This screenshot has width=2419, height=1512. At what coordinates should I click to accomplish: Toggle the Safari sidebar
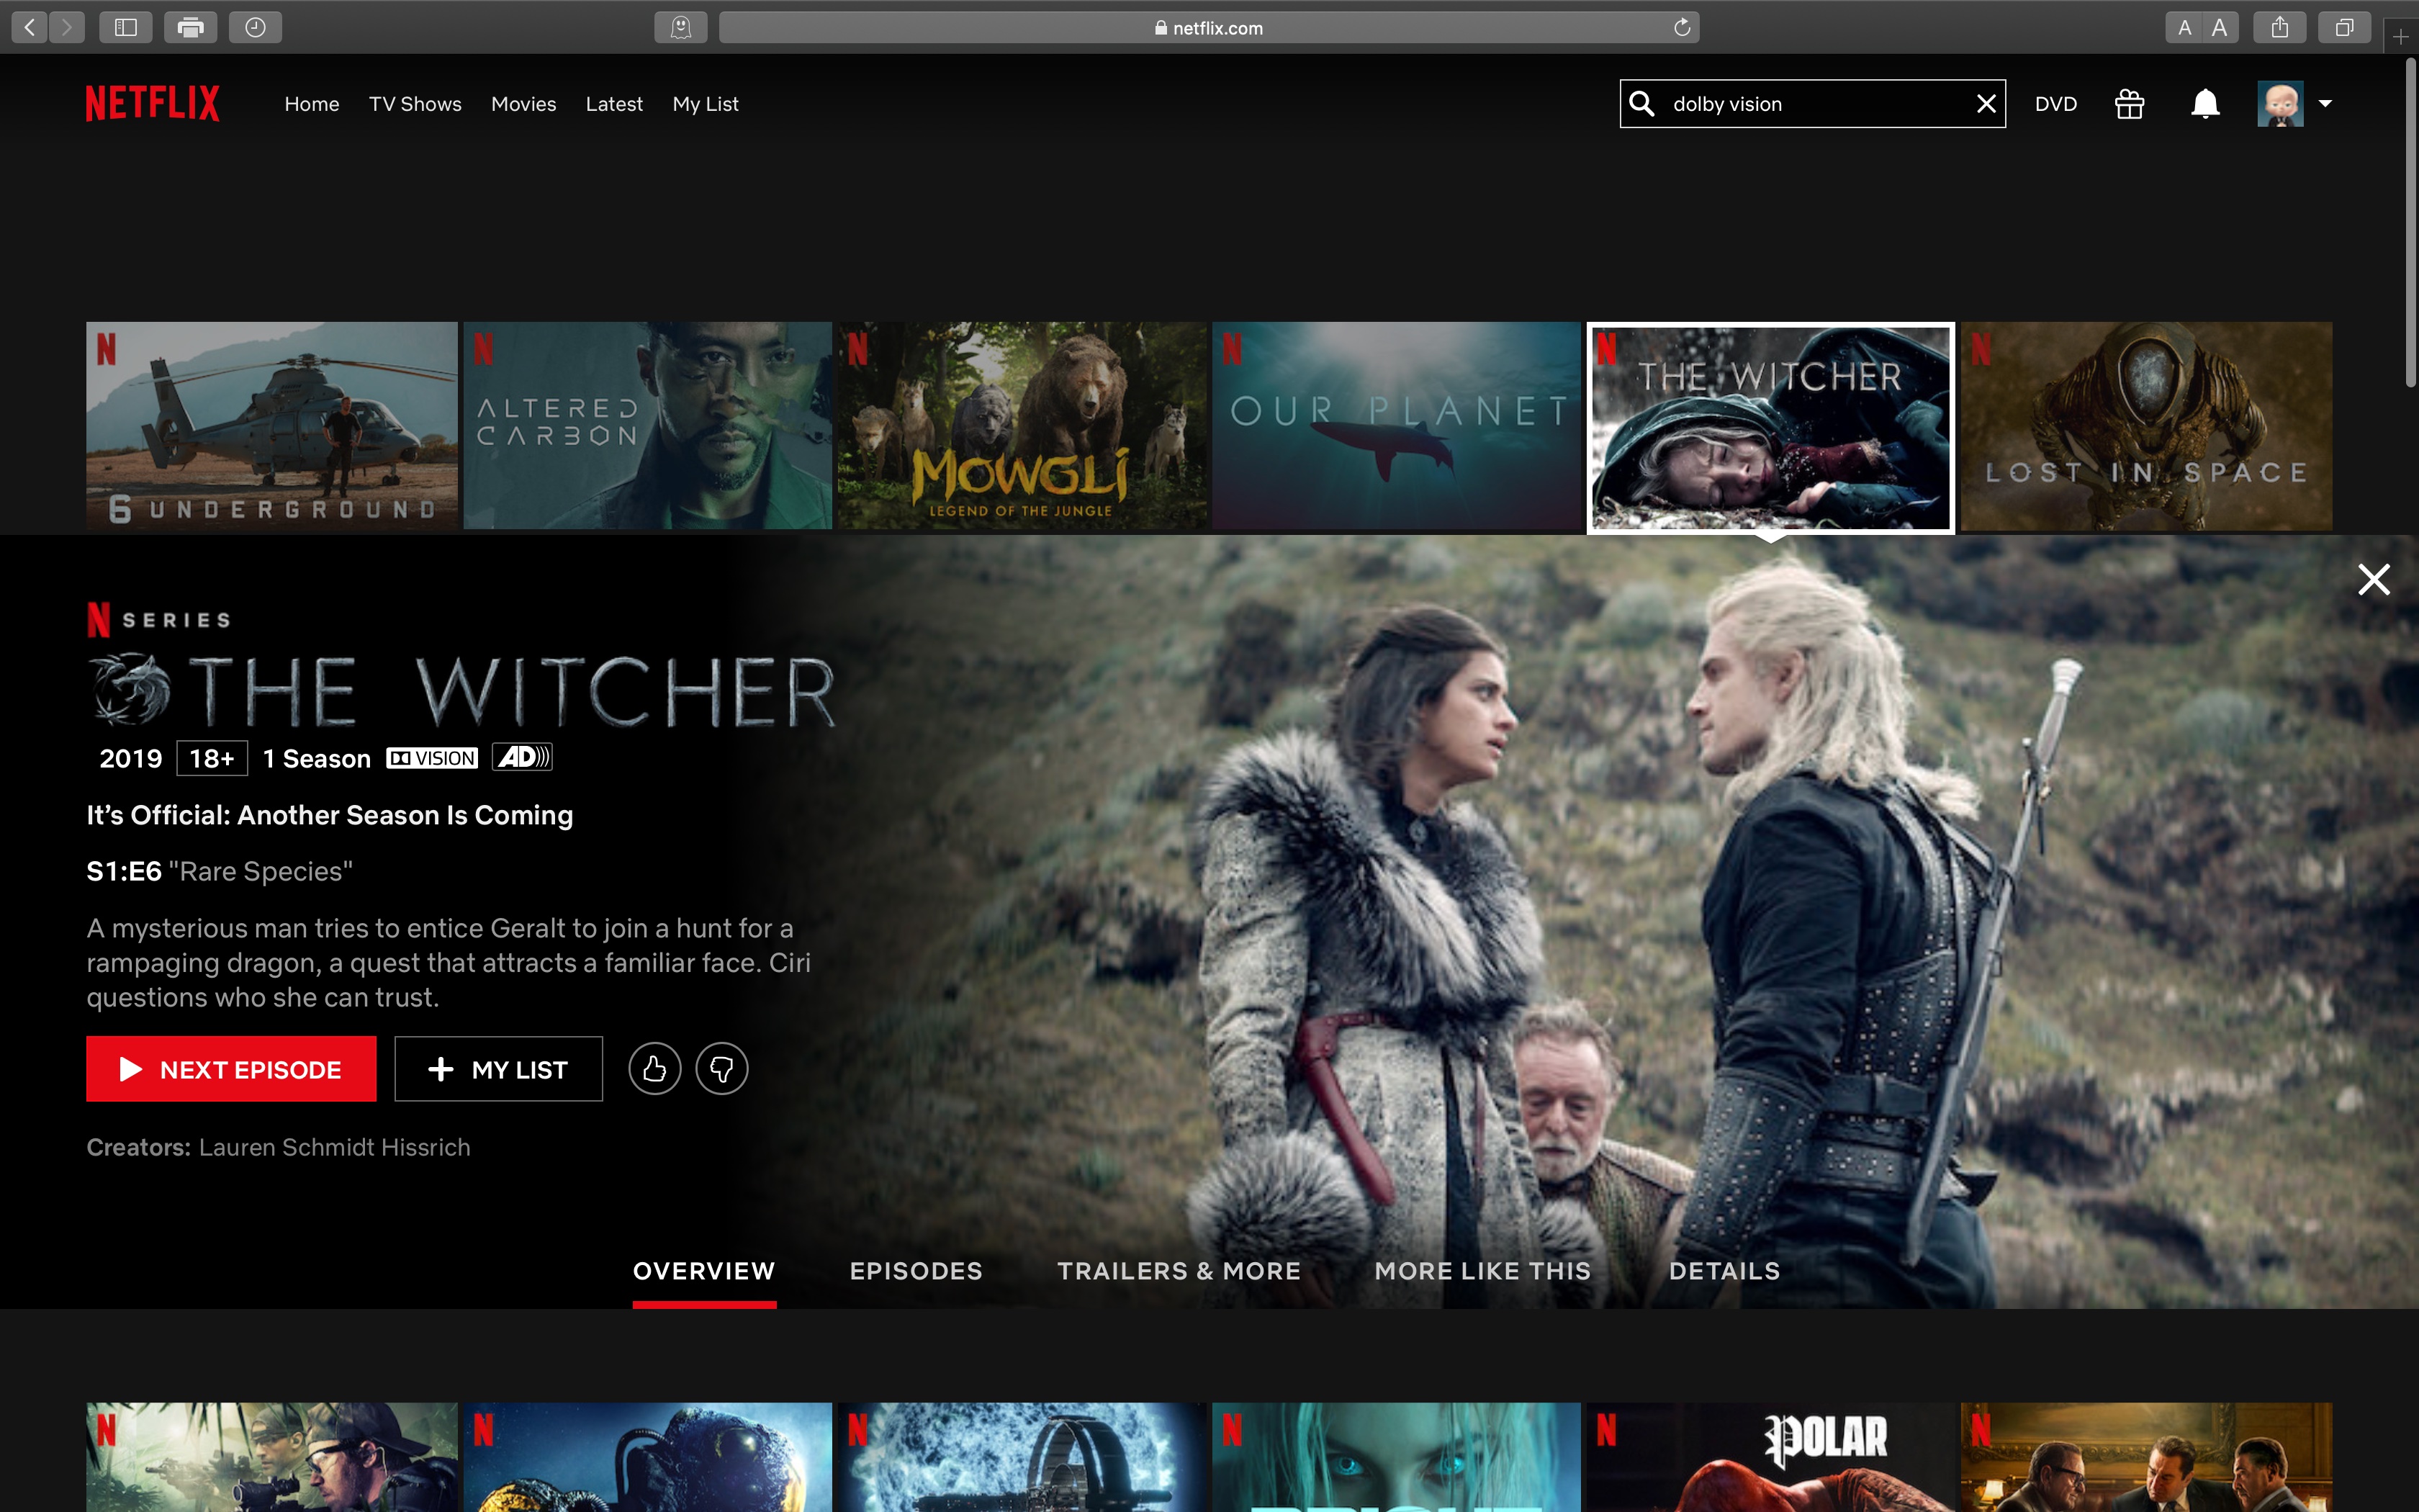click(x=126, y=27)
